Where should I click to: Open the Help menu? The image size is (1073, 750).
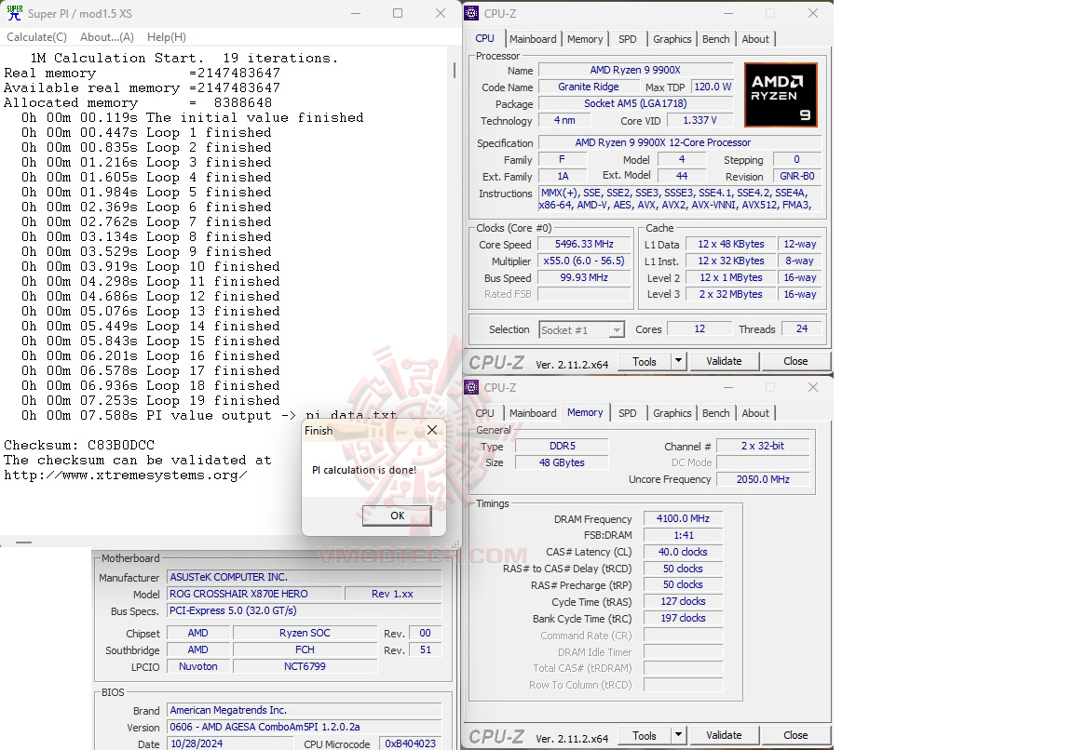coord(166,37)
